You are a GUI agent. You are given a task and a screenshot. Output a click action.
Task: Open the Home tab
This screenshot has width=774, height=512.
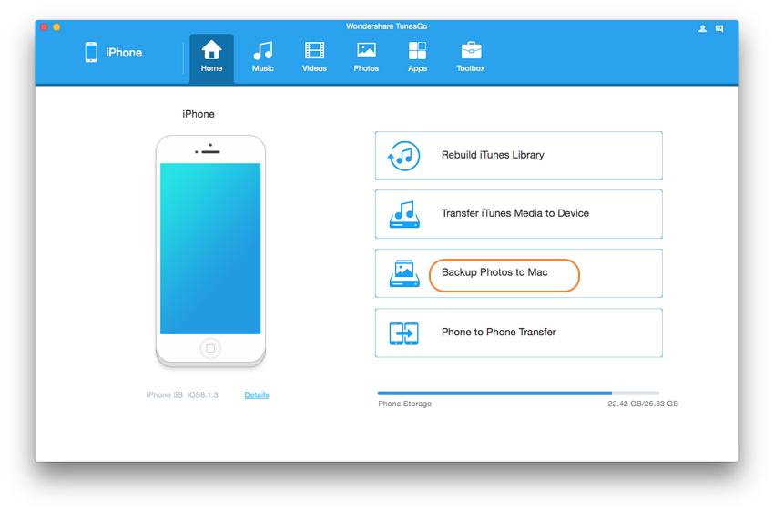coord(211,58)
